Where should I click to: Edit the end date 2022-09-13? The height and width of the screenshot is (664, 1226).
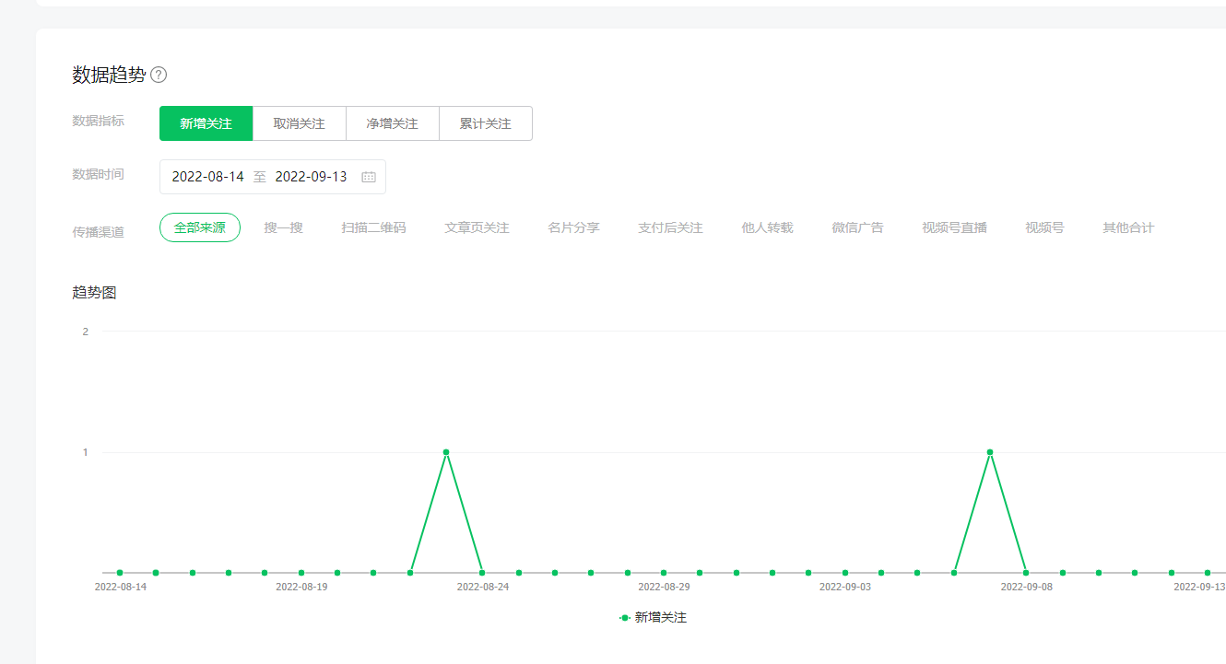coord(312,177)
